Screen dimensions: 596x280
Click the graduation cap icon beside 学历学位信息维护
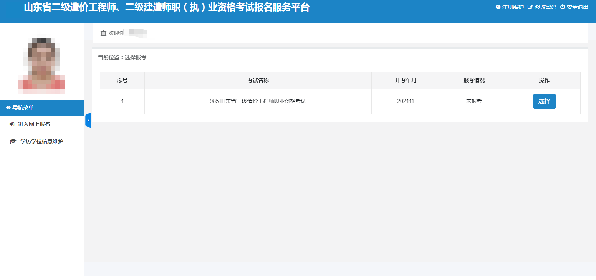coord(13,141)
